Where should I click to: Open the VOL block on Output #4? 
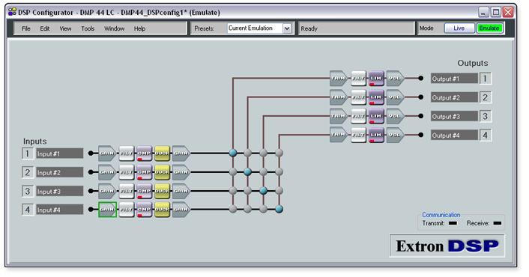[395, 135]
